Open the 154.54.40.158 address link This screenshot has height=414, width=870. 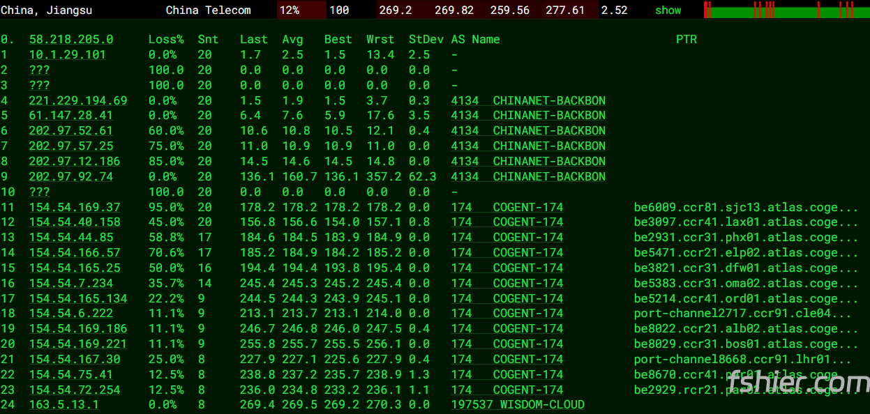pyautogui.click(x=74, y=222)
